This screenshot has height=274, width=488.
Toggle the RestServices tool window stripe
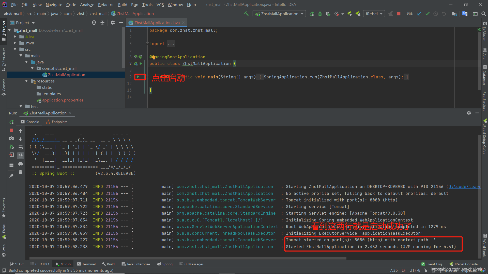[484, 101]
